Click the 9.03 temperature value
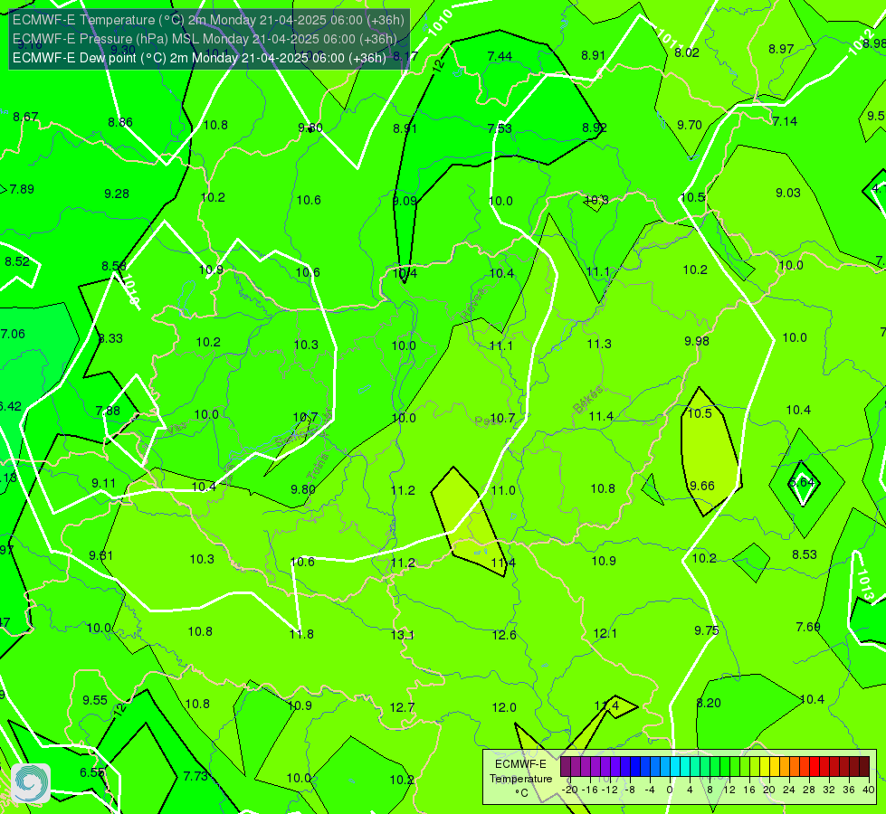The width and height of the screenshot is (886, 814). [787, 193]
